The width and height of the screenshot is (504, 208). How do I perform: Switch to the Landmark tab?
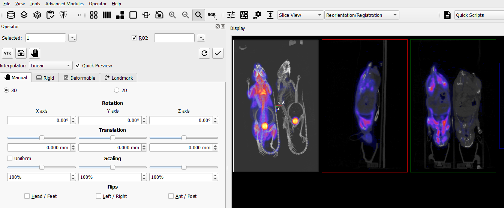click(x=119, y=78)
